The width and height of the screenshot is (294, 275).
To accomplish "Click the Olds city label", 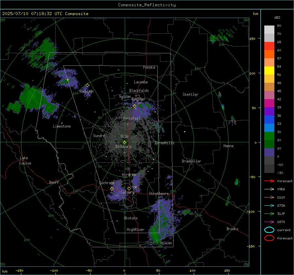I will tap(124, 136).
